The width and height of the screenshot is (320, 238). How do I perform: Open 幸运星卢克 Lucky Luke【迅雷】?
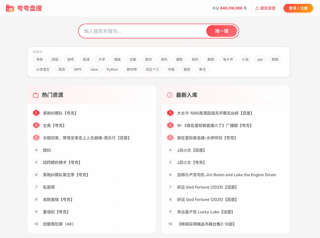coord(205,212)
